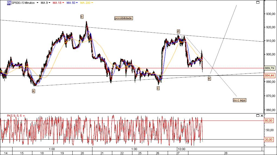Open the PKS 9; 5; 5 oscillator dropdown
Viewport: 277px width, 155px height.
click(x=24, y=116)
